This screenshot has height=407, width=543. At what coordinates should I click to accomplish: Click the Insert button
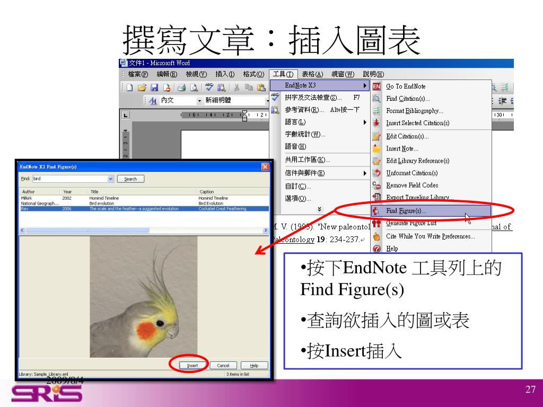point(192,366)
